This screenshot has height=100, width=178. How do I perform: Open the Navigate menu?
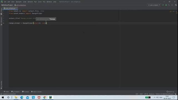click(19, 2)
